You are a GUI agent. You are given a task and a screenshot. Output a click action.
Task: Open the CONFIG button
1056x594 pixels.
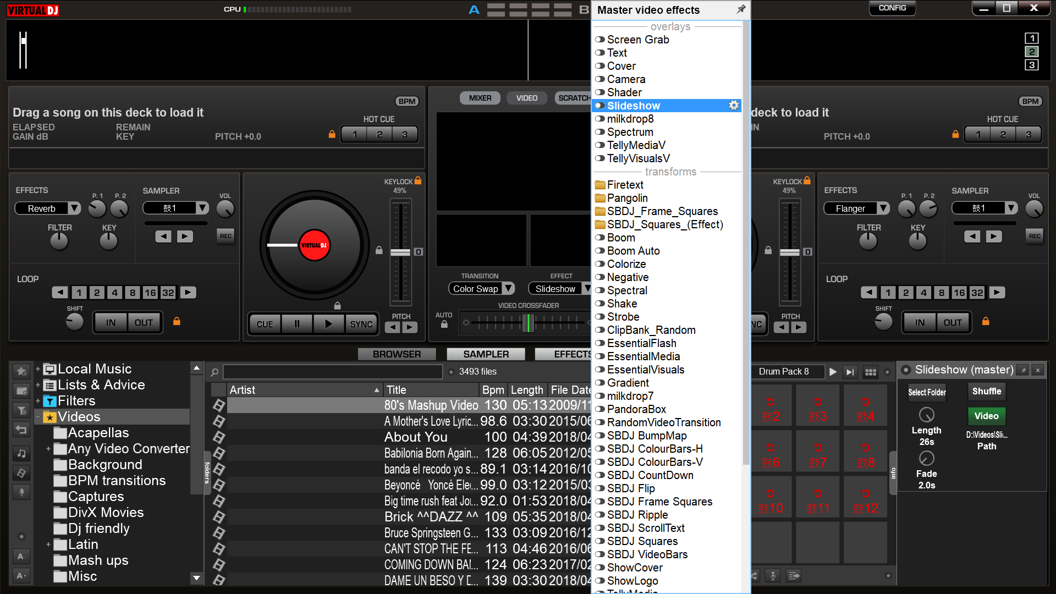tap(892, 8)
